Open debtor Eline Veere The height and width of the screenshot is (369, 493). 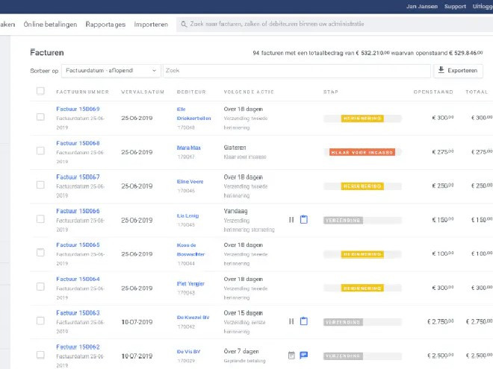click(x=190, y=181)
